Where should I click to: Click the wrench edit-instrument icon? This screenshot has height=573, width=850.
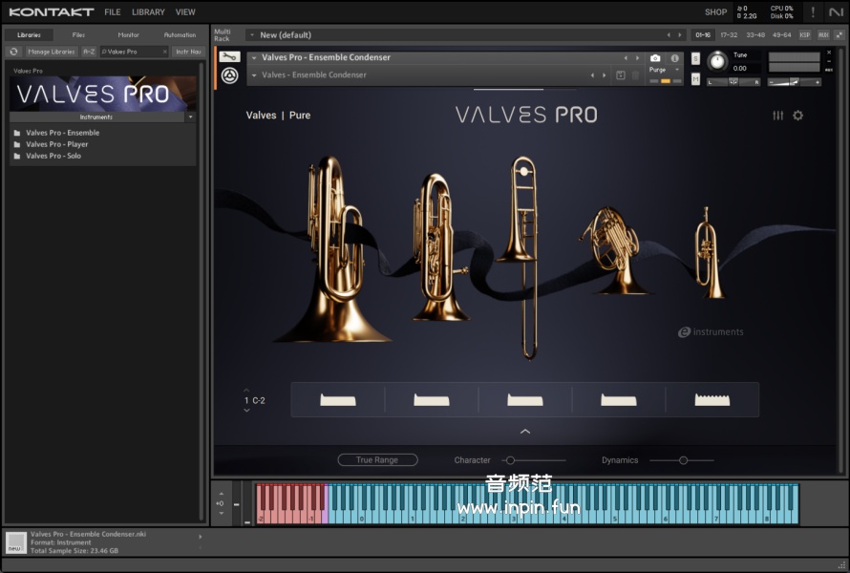click(x=229, y=57)
